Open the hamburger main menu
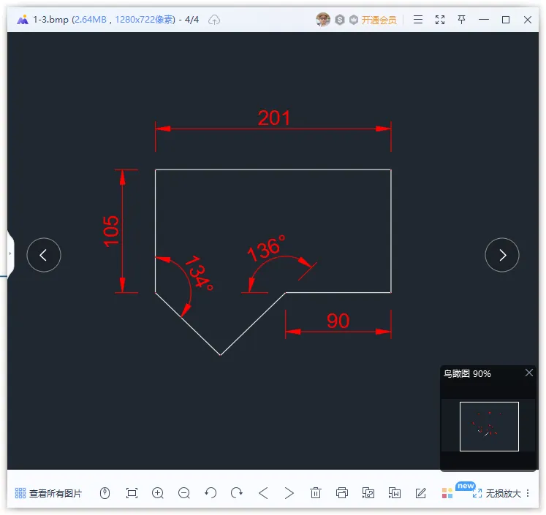The width and height of the screenshot is (546, 515). (418, 20)
